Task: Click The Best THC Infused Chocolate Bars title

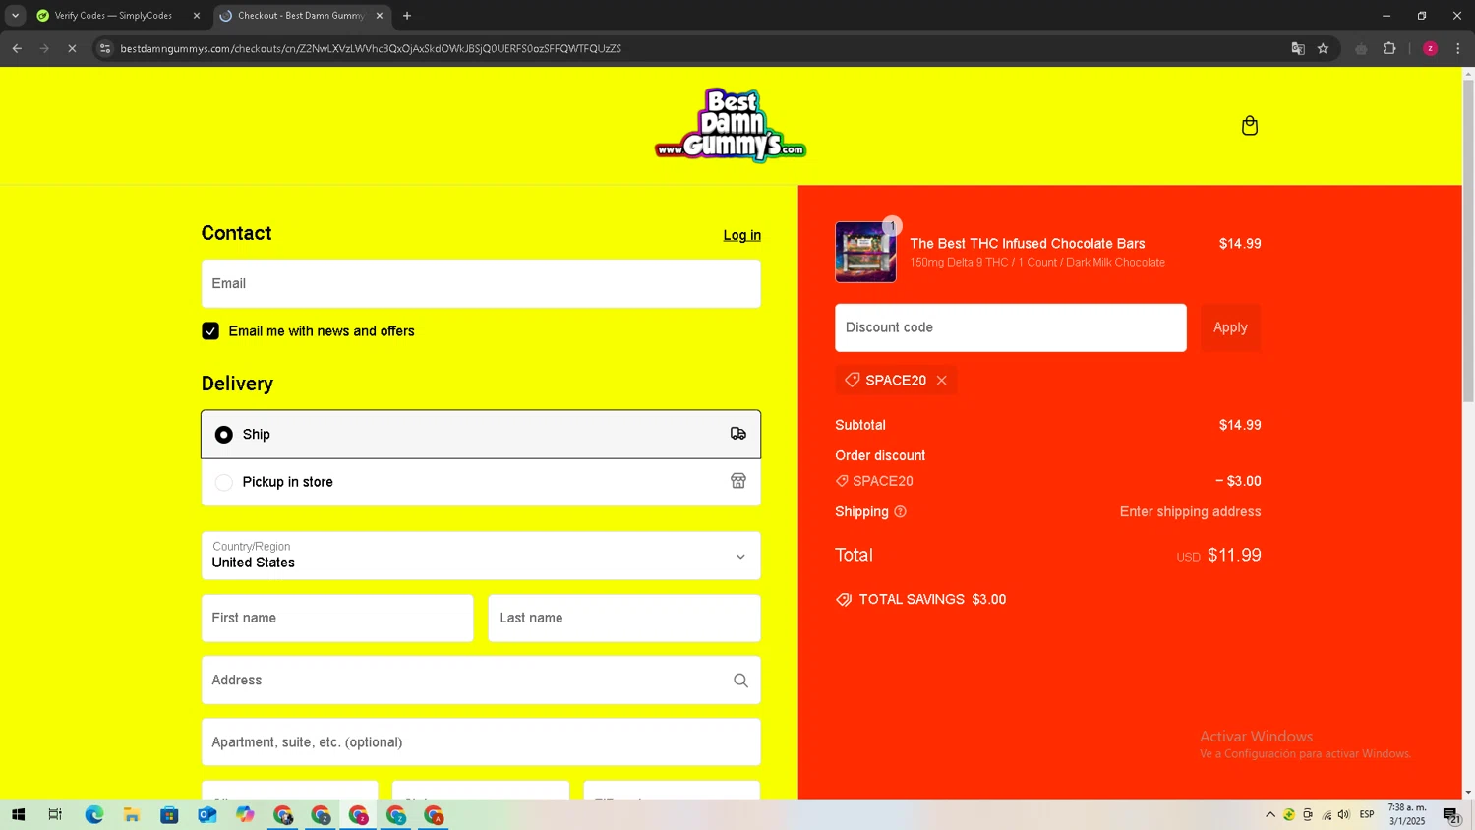Action: pos(1028,244)
